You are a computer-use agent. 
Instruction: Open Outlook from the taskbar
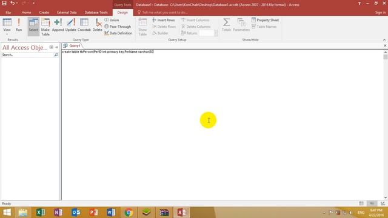click(x=76, y=213)
